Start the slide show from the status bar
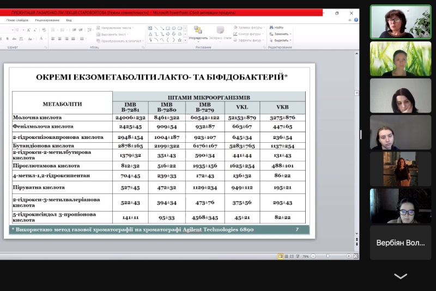Screen dimensions: 436x291 [x=298, y=256]
